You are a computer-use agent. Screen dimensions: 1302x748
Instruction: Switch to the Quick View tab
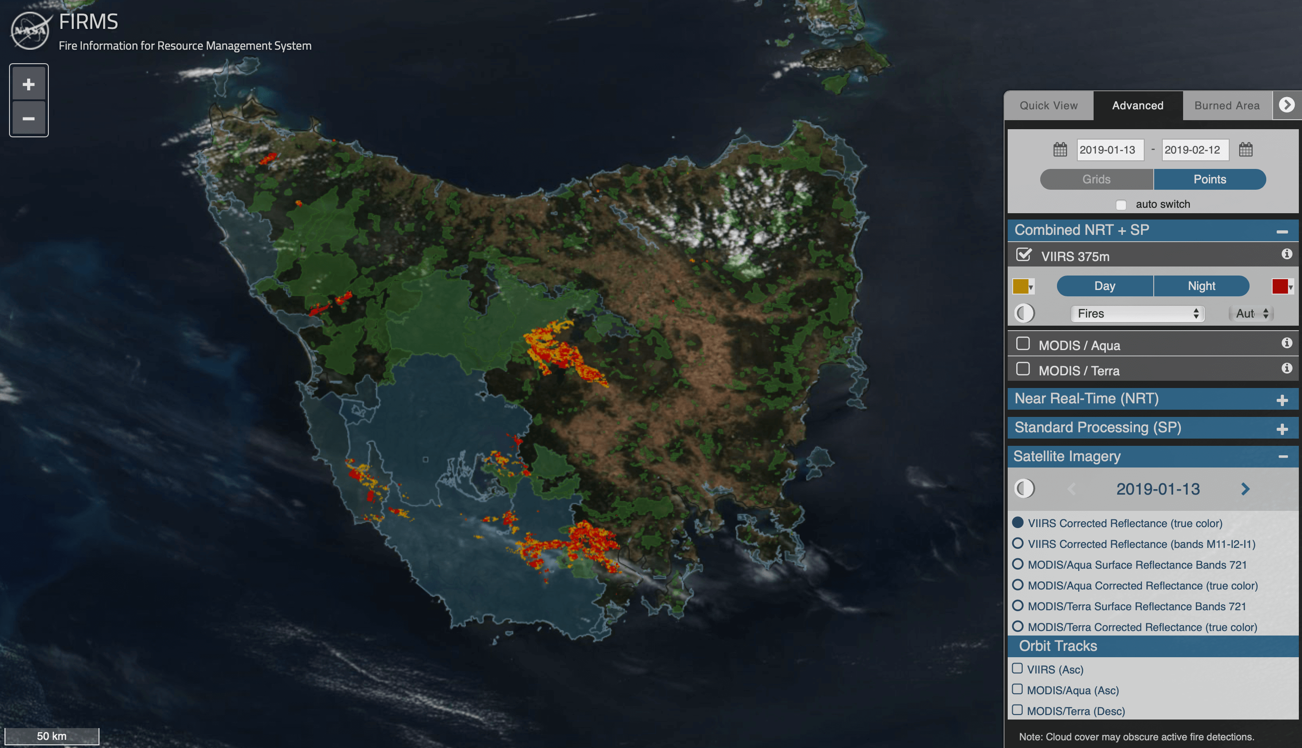(1048, 105)
